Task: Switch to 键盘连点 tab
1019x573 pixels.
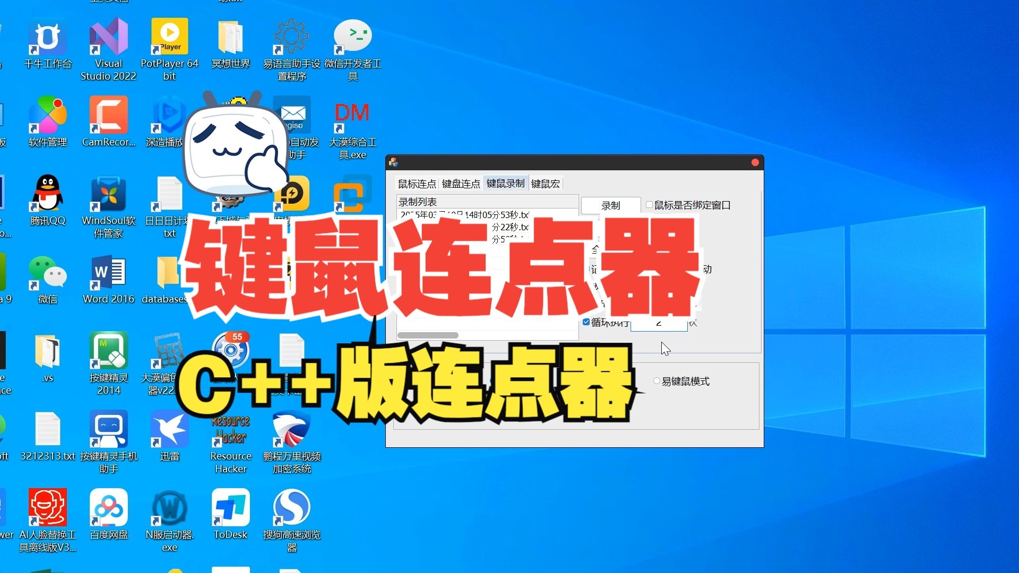Action: 461,184
